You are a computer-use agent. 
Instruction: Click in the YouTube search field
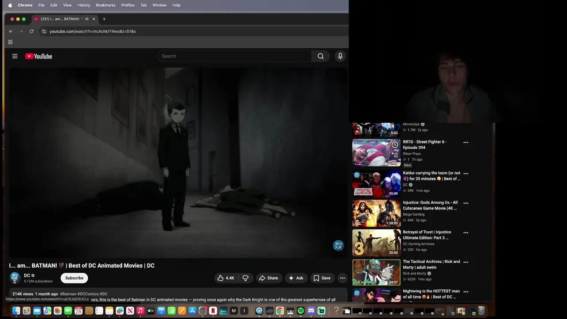pos(234,56)
